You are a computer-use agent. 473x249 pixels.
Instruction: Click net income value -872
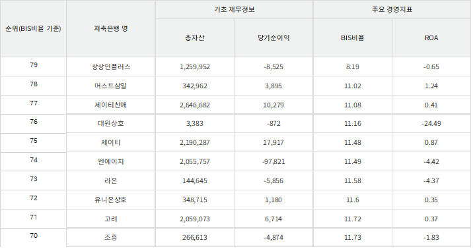click(273, 124)
